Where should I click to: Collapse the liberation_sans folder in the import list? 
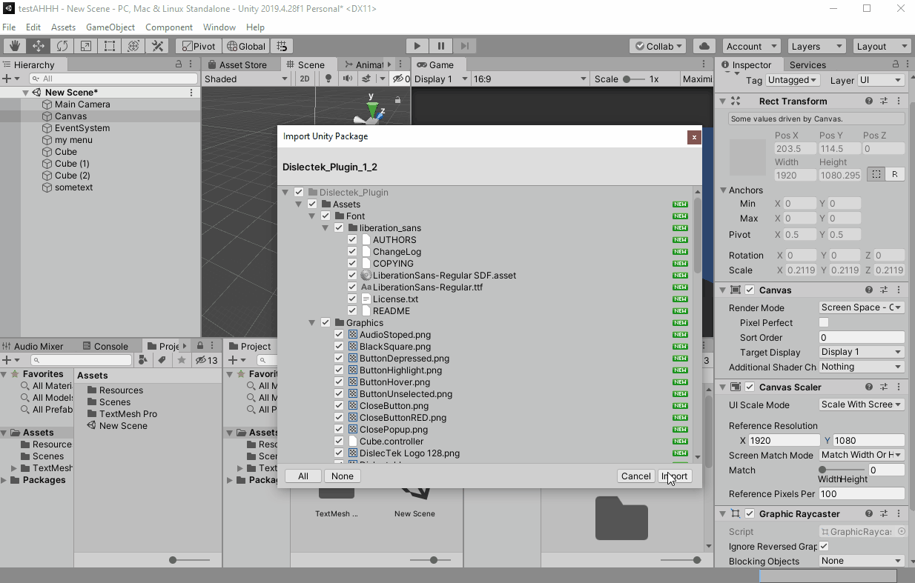[326, 228]
